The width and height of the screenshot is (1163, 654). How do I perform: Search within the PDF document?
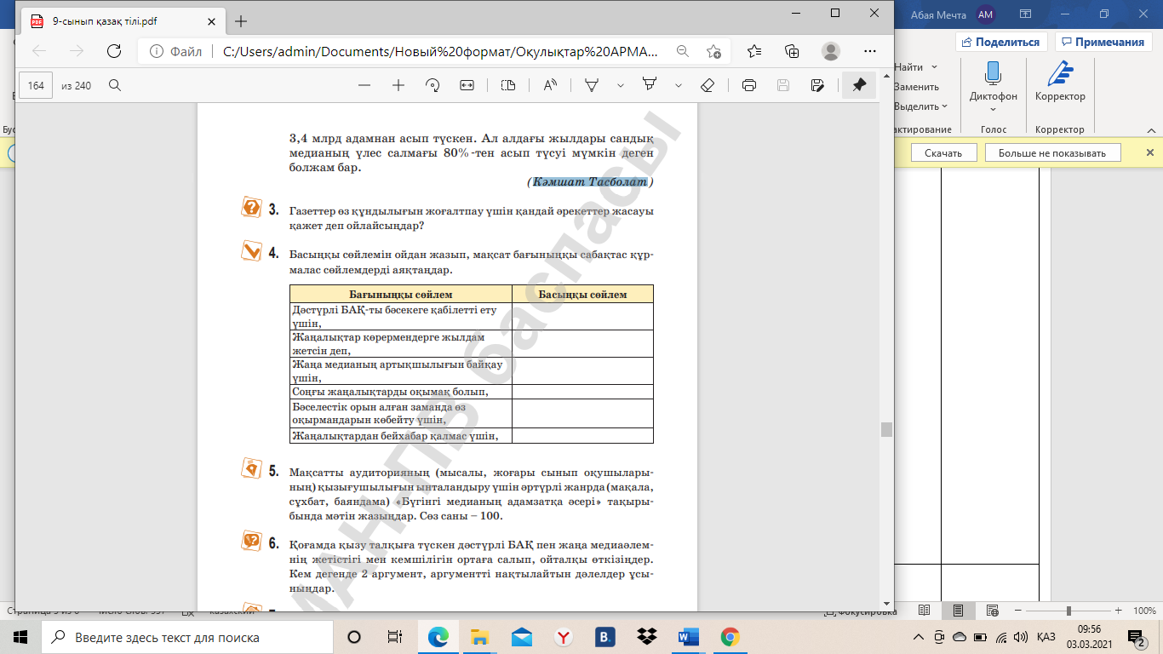(115, 85)
